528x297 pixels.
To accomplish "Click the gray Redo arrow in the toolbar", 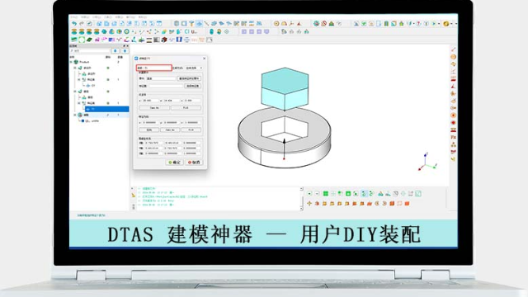I will [x=82, y=24].
